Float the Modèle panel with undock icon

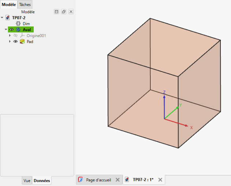[x=64, y=12]
